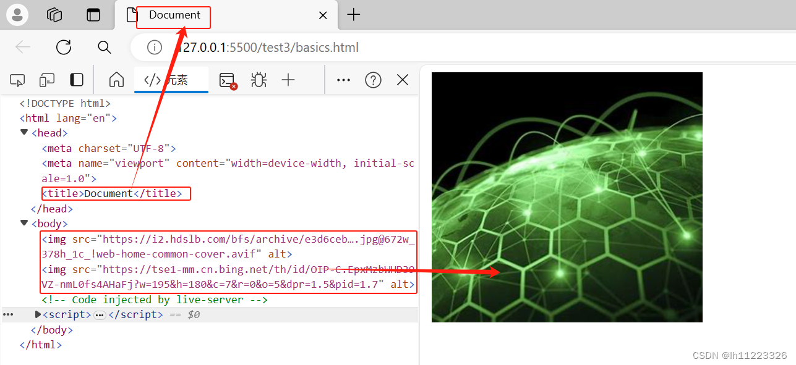Collapse the head element node
The height and width of the screenshot is (365, 796).
(x=24, y=132)
